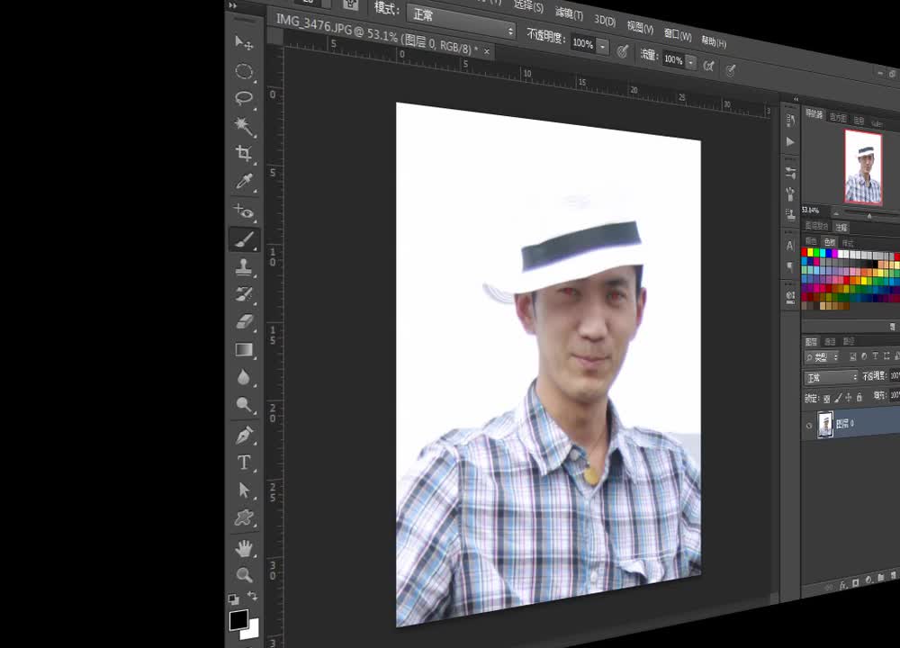The image size is (900, 648).
Task: Select the Hand tool
Action: click(244, 549)
